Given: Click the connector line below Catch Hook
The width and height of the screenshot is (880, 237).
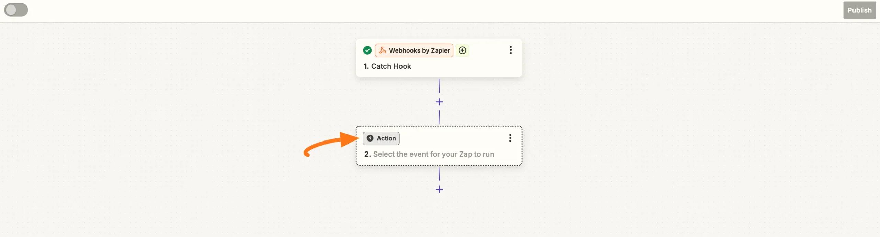Looking at the screenshot, I should (x=439, y=86).
